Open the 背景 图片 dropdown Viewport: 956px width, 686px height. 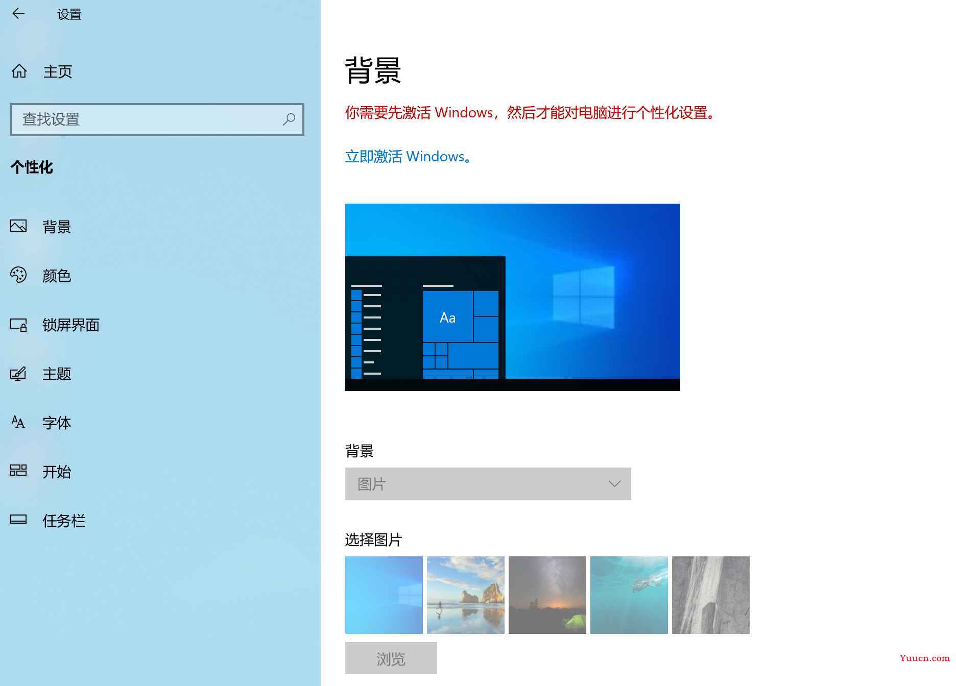(x=488, y=484)
